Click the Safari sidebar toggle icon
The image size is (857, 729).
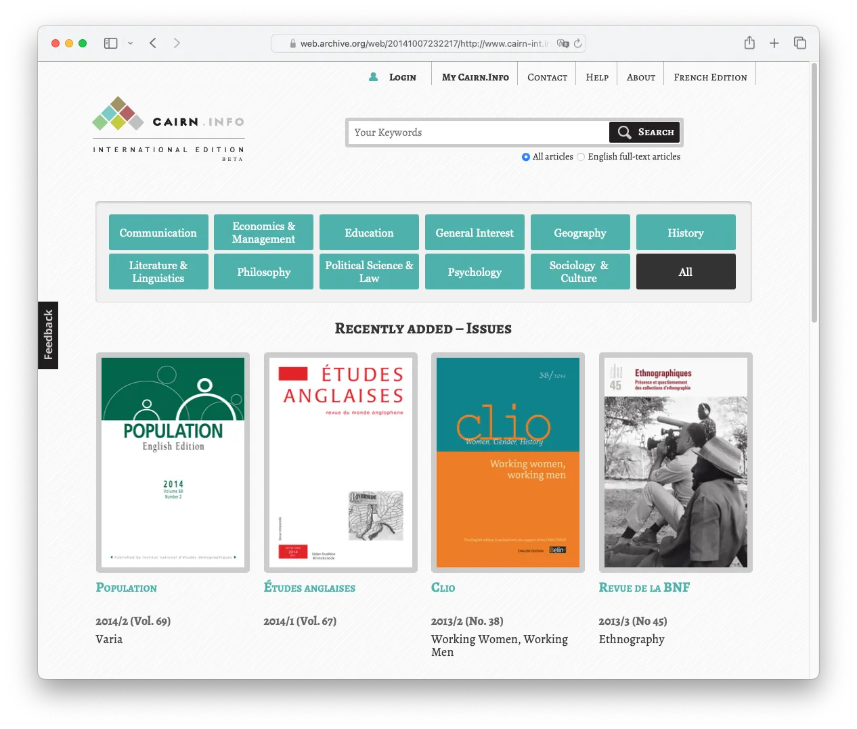pos(111,43)
